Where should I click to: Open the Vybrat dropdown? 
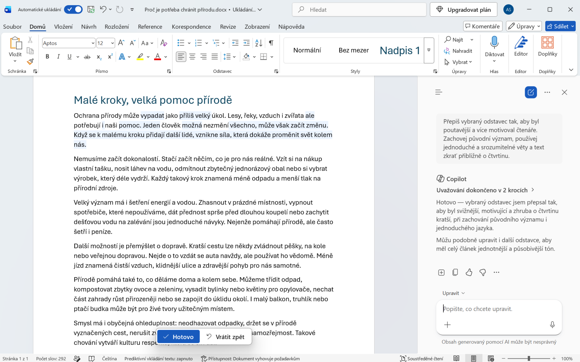click(458, 62)
